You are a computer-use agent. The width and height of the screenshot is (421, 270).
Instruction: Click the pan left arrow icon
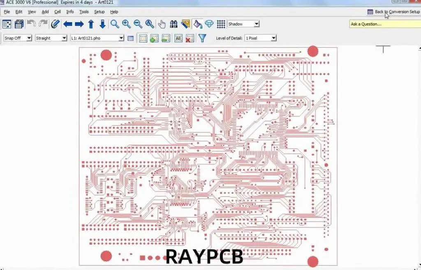pyautogui.click(x=68, y=24)
